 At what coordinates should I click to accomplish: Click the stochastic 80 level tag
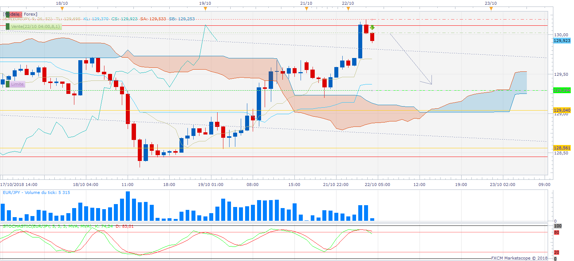pos(557,232)
